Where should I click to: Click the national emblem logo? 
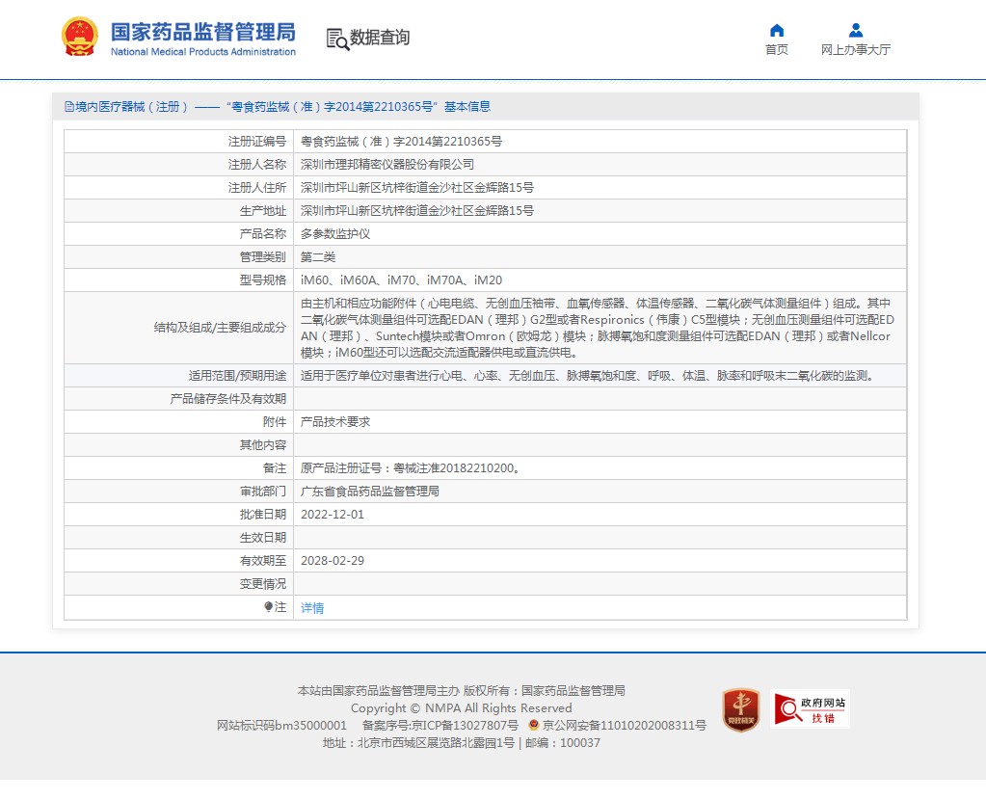(80, 37)
